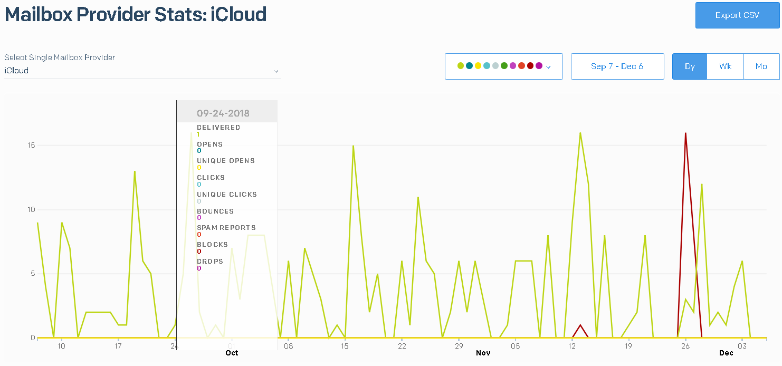Click the DELIVERED label in tooltip
This screenshot has width=782, height=366.
[218, 128]
